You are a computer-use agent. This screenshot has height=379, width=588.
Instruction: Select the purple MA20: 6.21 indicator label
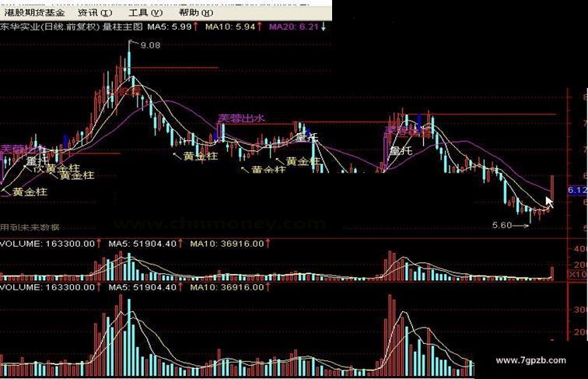tap(294, 26)
